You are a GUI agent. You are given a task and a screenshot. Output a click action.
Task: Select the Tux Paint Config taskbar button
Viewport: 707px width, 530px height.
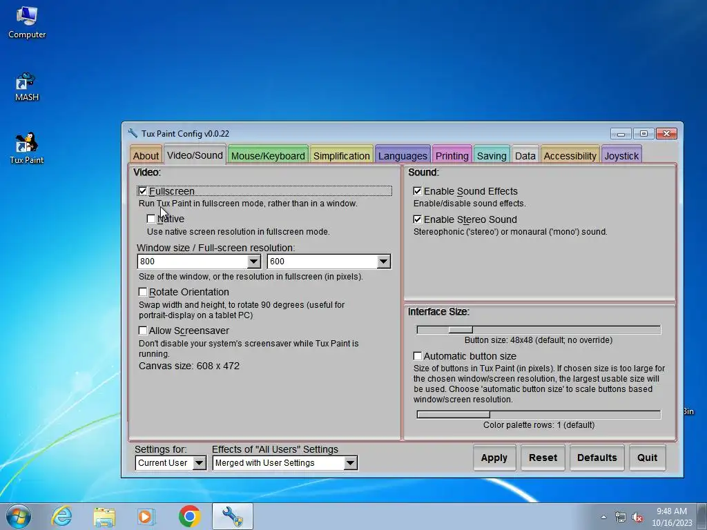(x=233, y=516)
